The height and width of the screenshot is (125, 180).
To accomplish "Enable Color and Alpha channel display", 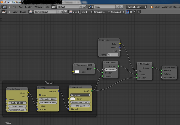I will click(128, 12).
